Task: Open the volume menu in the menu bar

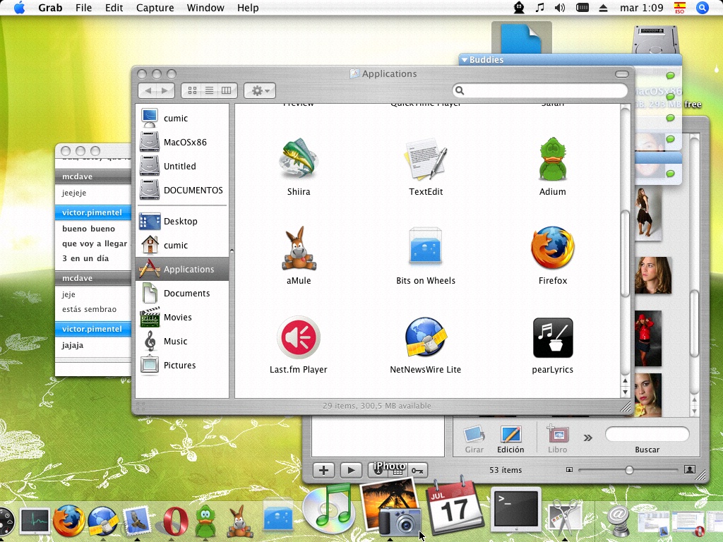Action: pyautogui.click(x=560, y=7)
